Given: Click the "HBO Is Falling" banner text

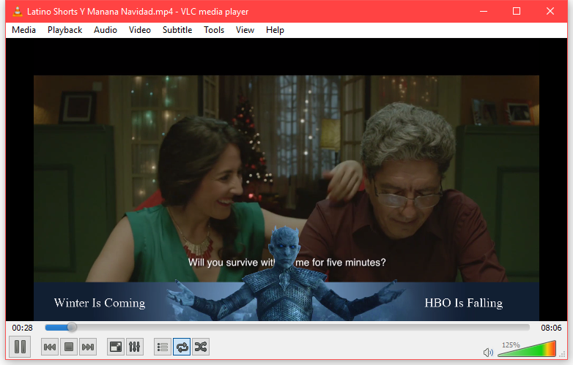Looking at the screenshot, I should coord(463,303).
